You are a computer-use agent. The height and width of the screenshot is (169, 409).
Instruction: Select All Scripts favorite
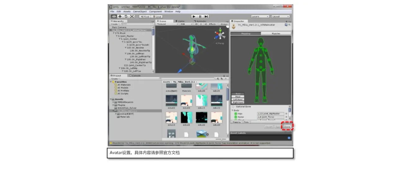[123, 93]
